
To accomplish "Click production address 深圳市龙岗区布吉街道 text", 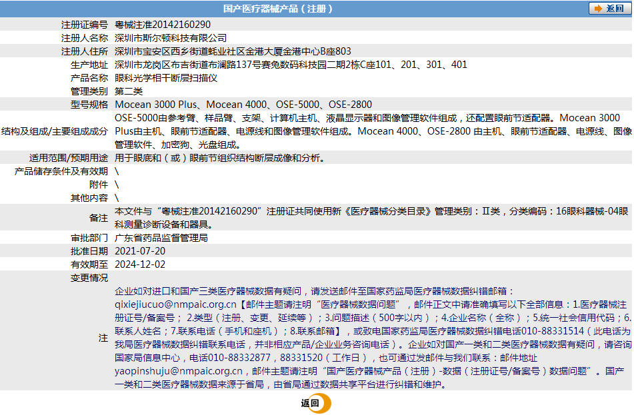I will pos(291,65).
